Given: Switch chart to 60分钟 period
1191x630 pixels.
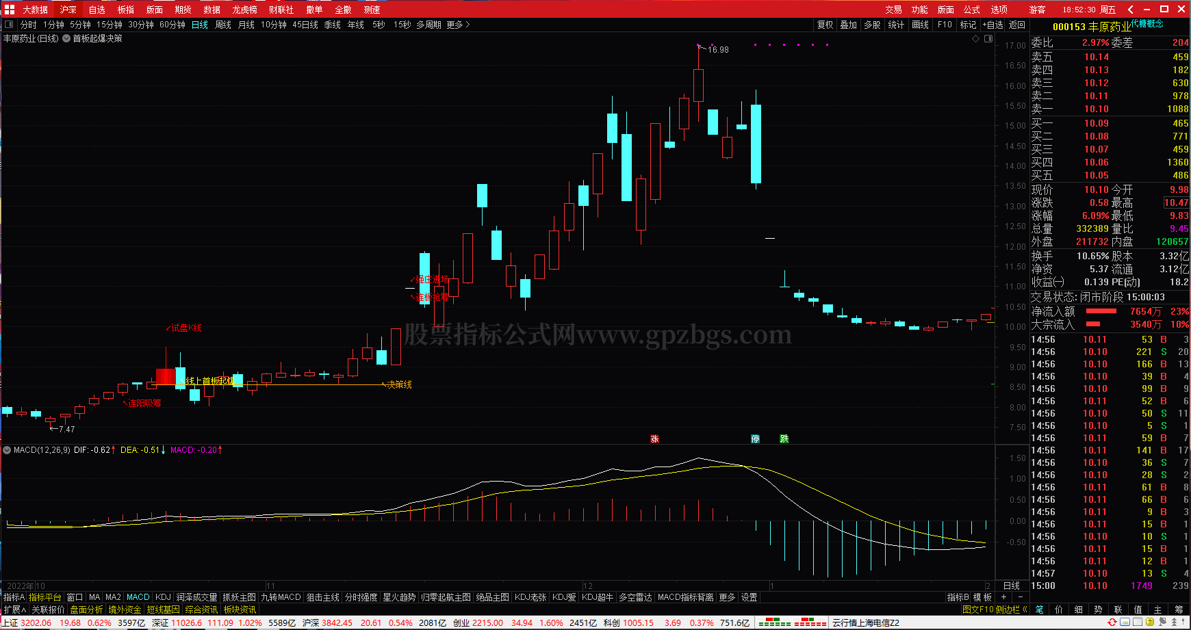Looking at the screenshot, I should pos(172,25).
